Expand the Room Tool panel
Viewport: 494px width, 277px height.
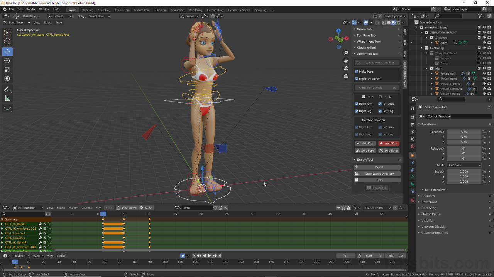click(x=364, y=29)
